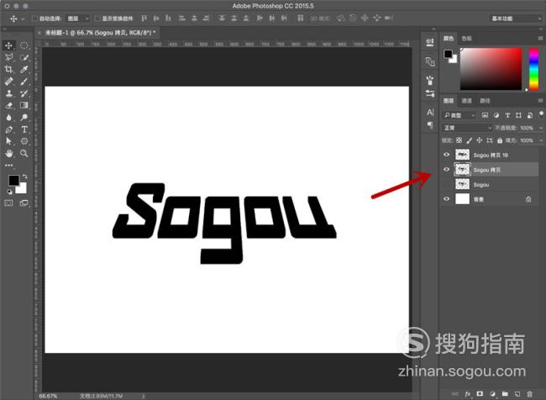Select the History Brush tool
This screenshot has height=400, width=546.
click(x=24, y=93)
